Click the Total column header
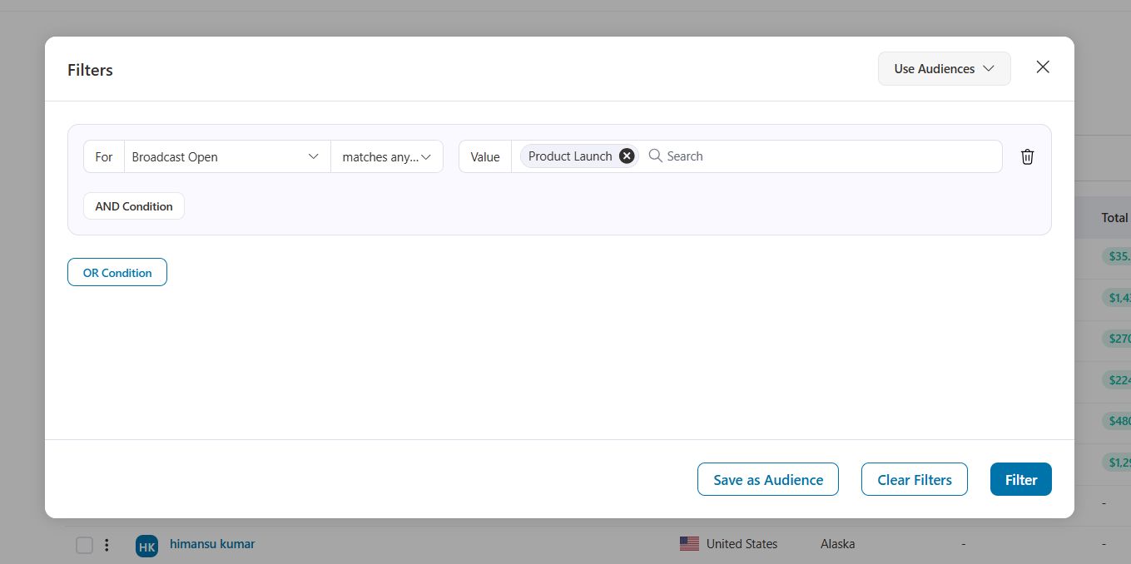 point(1114,217)
